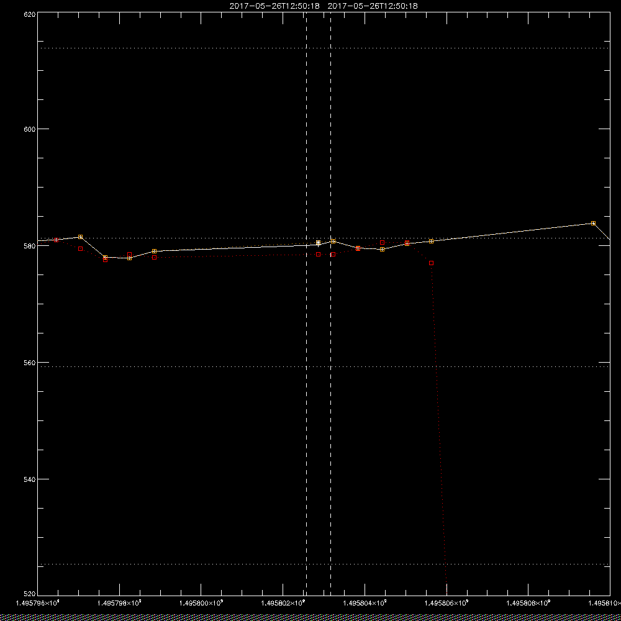This screenshot has height=621, width=621.
Task: Click the earlier vertical dashed time marker line
Action: [x=307, y=304]
